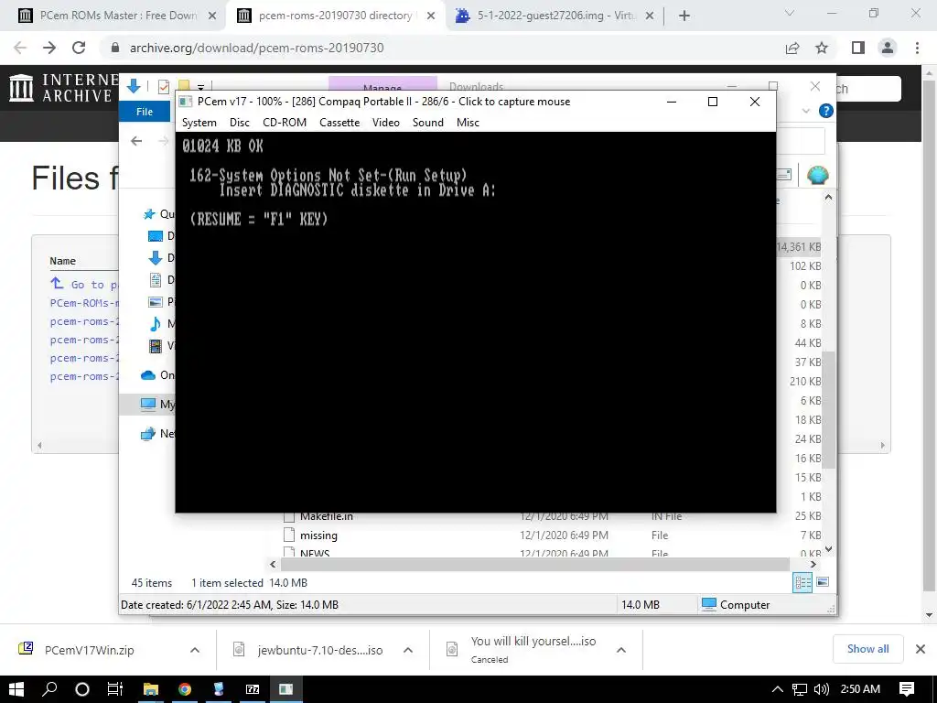Open the Sound menu in PCem
The height and width of the screenshot is (703, 937).
428,123
